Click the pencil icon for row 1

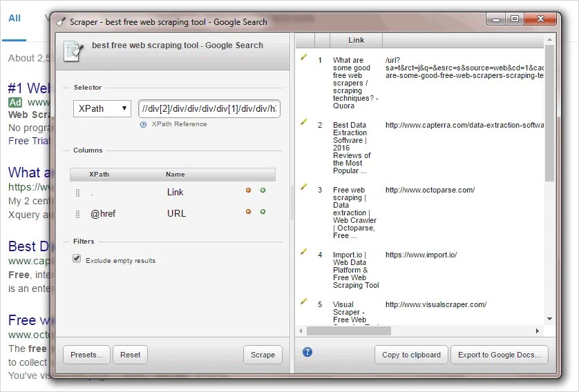(x=303, y=57)
